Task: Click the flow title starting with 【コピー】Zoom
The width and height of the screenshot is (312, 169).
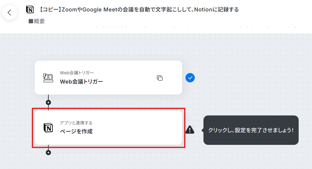Action: click(x=139, y=10)
